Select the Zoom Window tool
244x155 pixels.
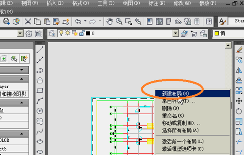click(x=129, y=22)
